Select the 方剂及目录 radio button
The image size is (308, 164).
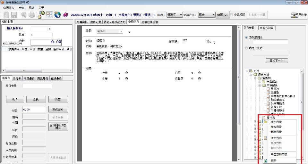point(246,37)
